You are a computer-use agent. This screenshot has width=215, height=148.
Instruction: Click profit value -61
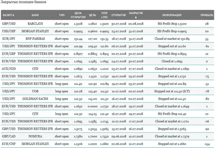pos(207,46)
